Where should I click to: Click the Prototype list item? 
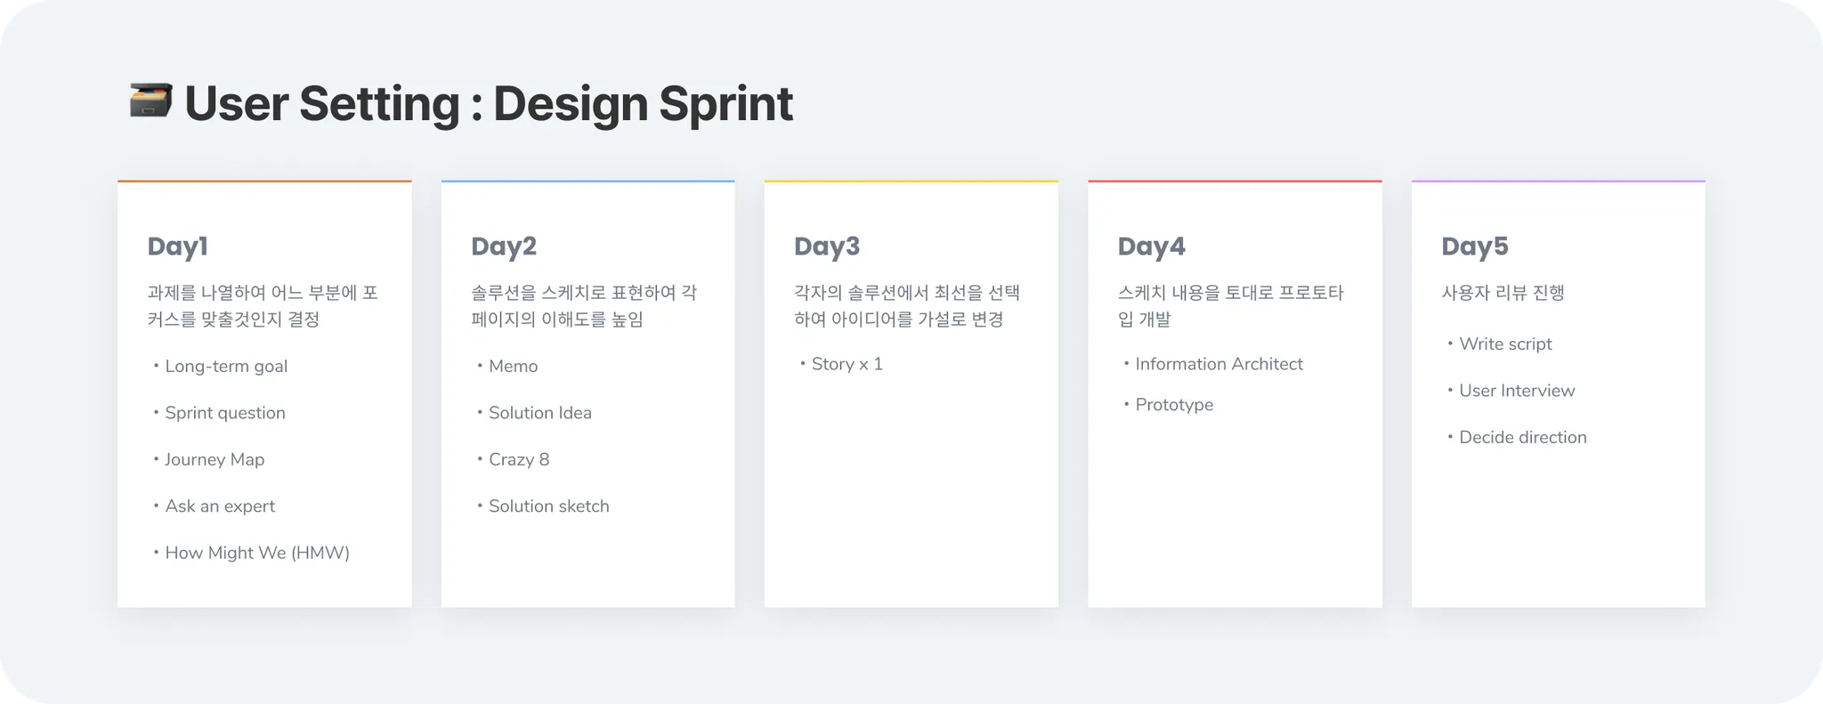tap(1174, 405)
